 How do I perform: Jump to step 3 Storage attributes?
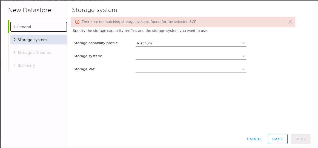(x=34, y=53)
